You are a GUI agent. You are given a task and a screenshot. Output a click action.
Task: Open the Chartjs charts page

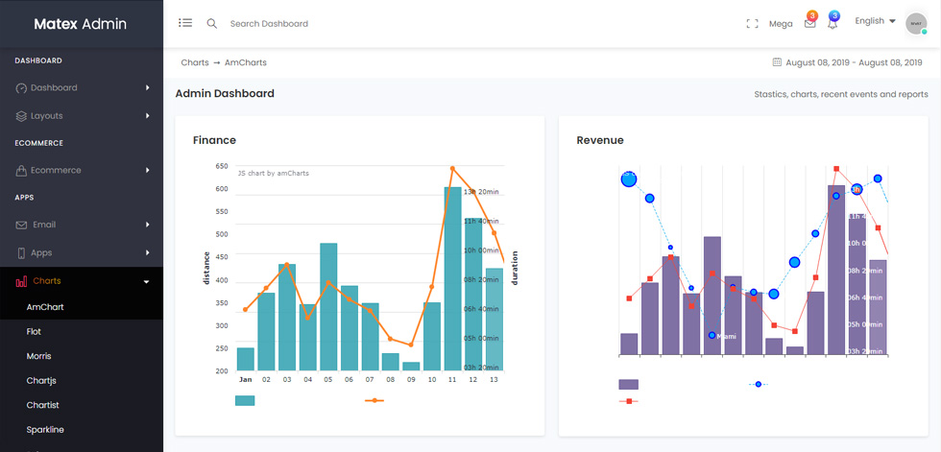41,381
